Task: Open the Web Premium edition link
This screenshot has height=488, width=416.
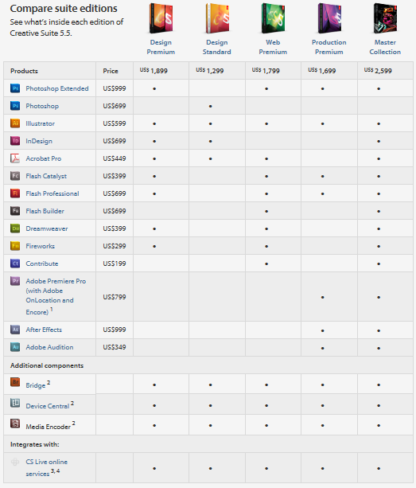Action: (273, 47)
